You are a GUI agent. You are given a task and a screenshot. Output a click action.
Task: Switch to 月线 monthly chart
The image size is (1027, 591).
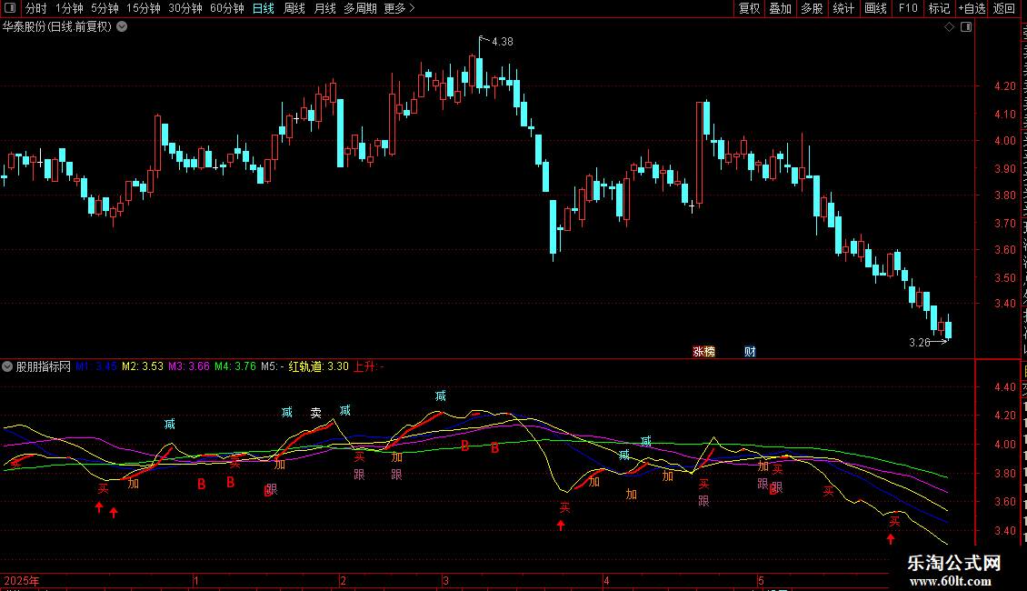[324, 8]
